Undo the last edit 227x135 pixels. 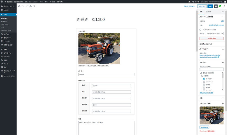[23, 6]
